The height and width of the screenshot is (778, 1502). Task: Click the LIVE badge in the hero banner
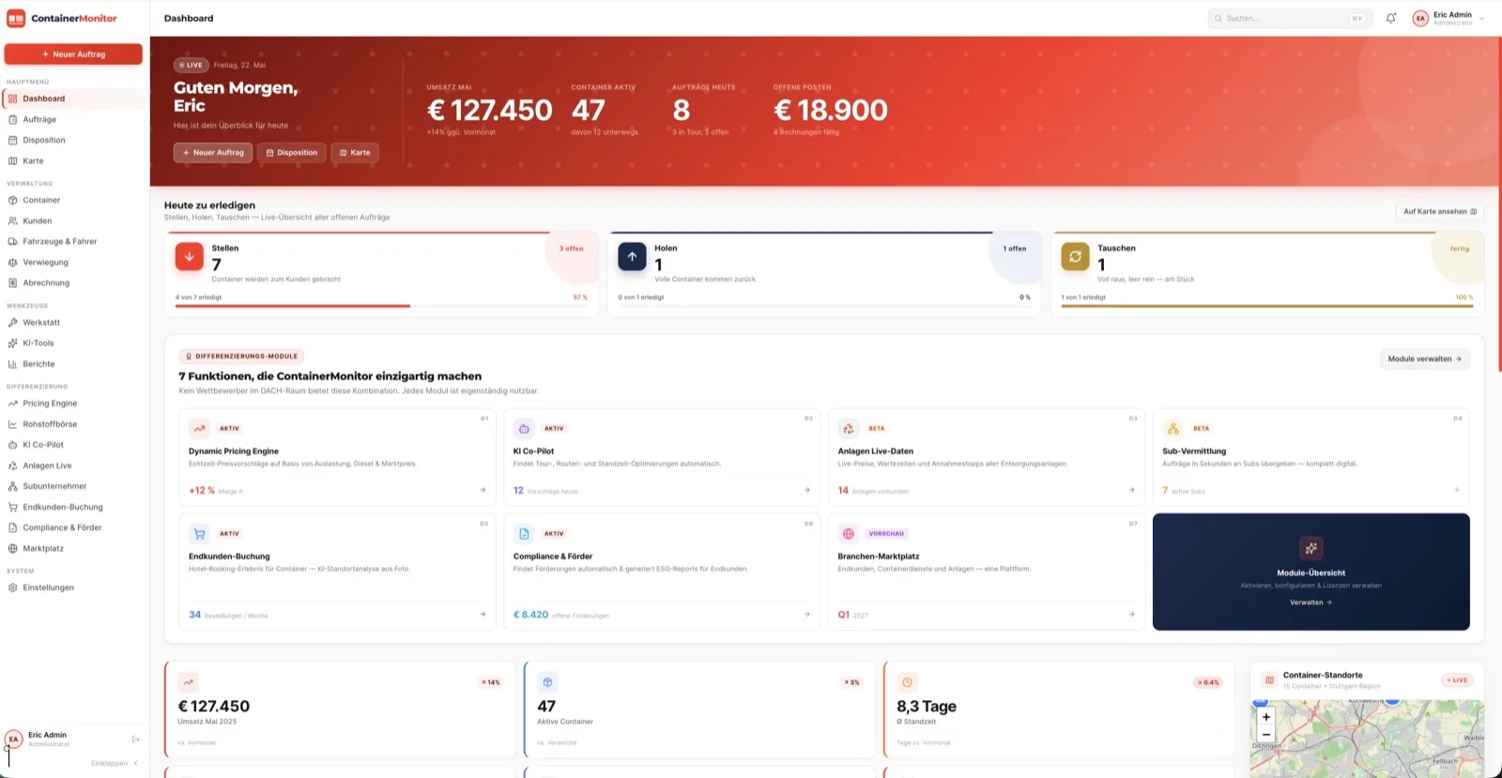pyautogui.click(x=191, y=65)
